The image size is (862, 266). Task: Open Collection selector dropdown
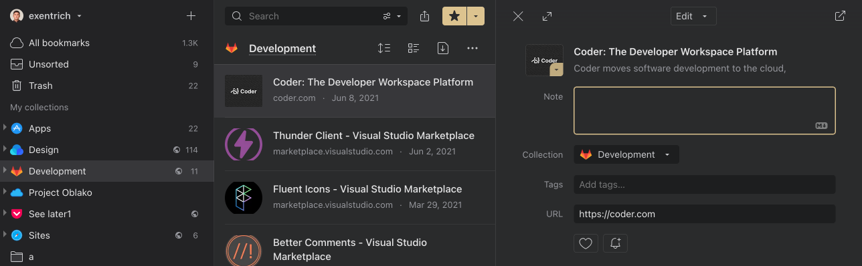[626, 154]
